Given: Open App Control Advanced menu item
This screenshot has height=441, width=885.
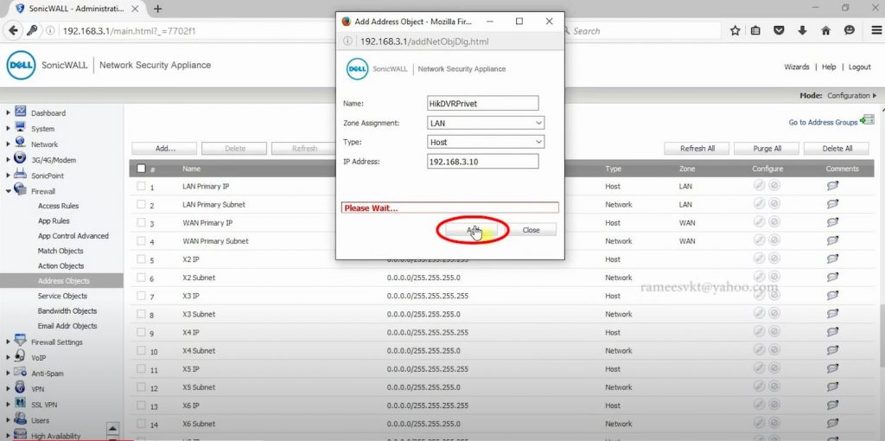Looking at the screenshot, I should [73, 235].
